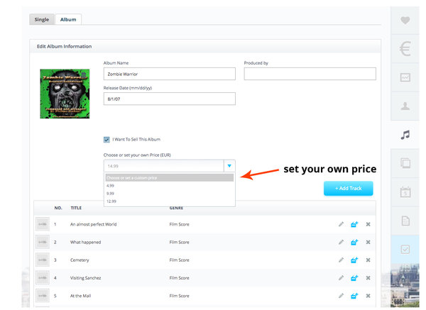Open the music note sidebar icon
426x310 pixels.
tap(405, 135)
